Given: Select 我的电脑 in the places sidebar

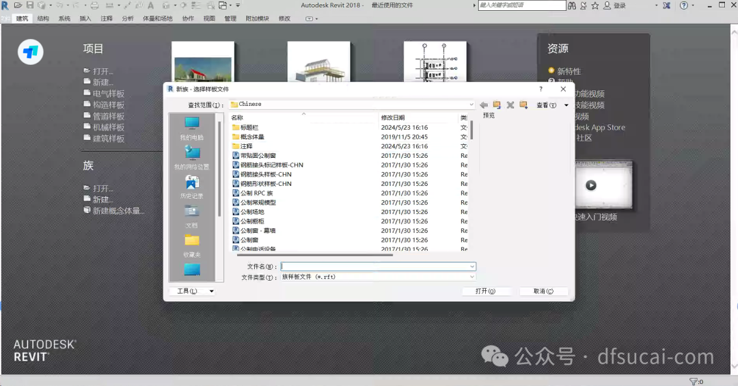Looking at the screenshot, I should click(x=191, y=128).
